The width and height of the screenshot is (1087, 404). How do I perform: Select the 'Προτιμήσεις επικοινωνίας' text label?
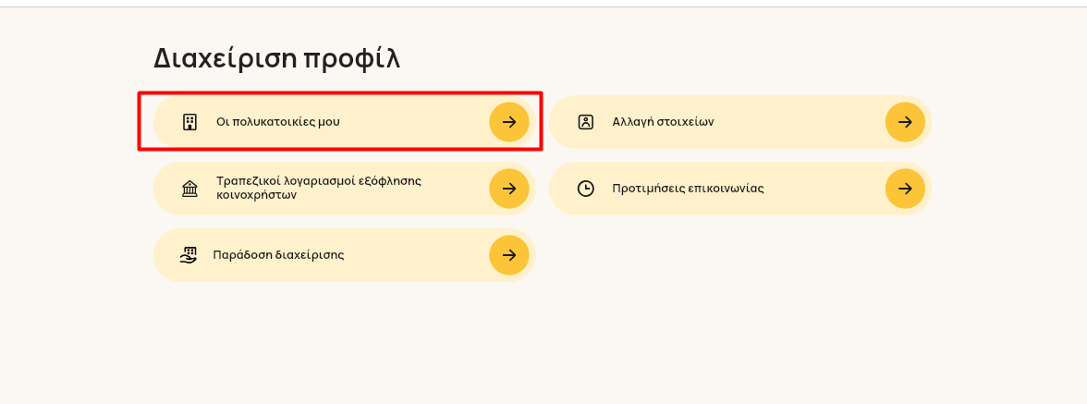(688, 189)
